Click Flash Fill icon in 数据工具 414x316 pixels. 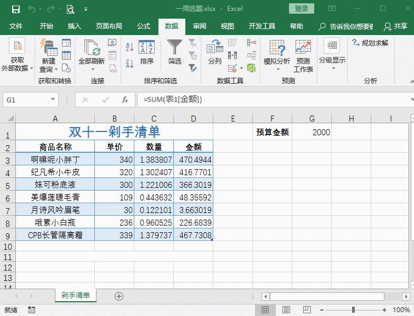[232, 43]
